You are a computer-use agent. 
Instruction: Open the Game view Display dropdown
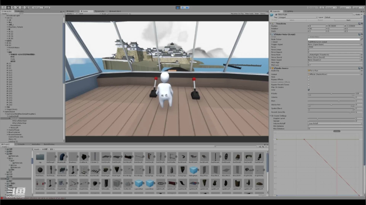[72, 14]
